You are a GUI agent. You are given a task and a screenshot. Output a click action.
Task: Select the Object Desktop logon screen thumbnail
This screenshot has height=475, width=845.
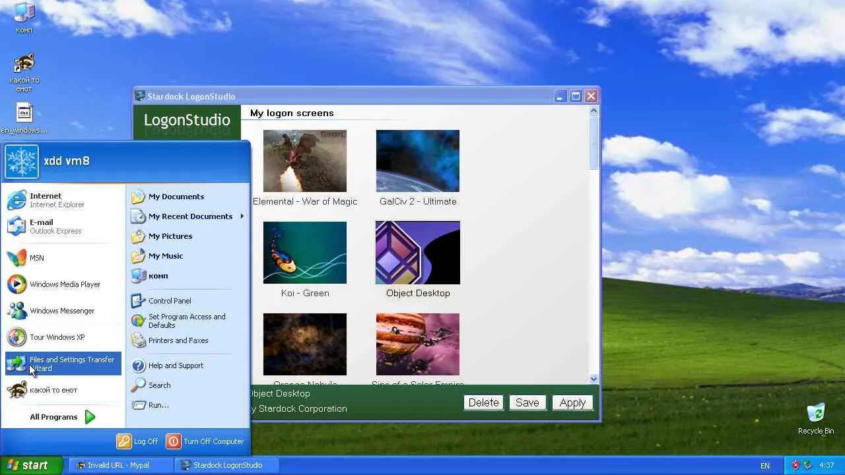coord(418,253)
